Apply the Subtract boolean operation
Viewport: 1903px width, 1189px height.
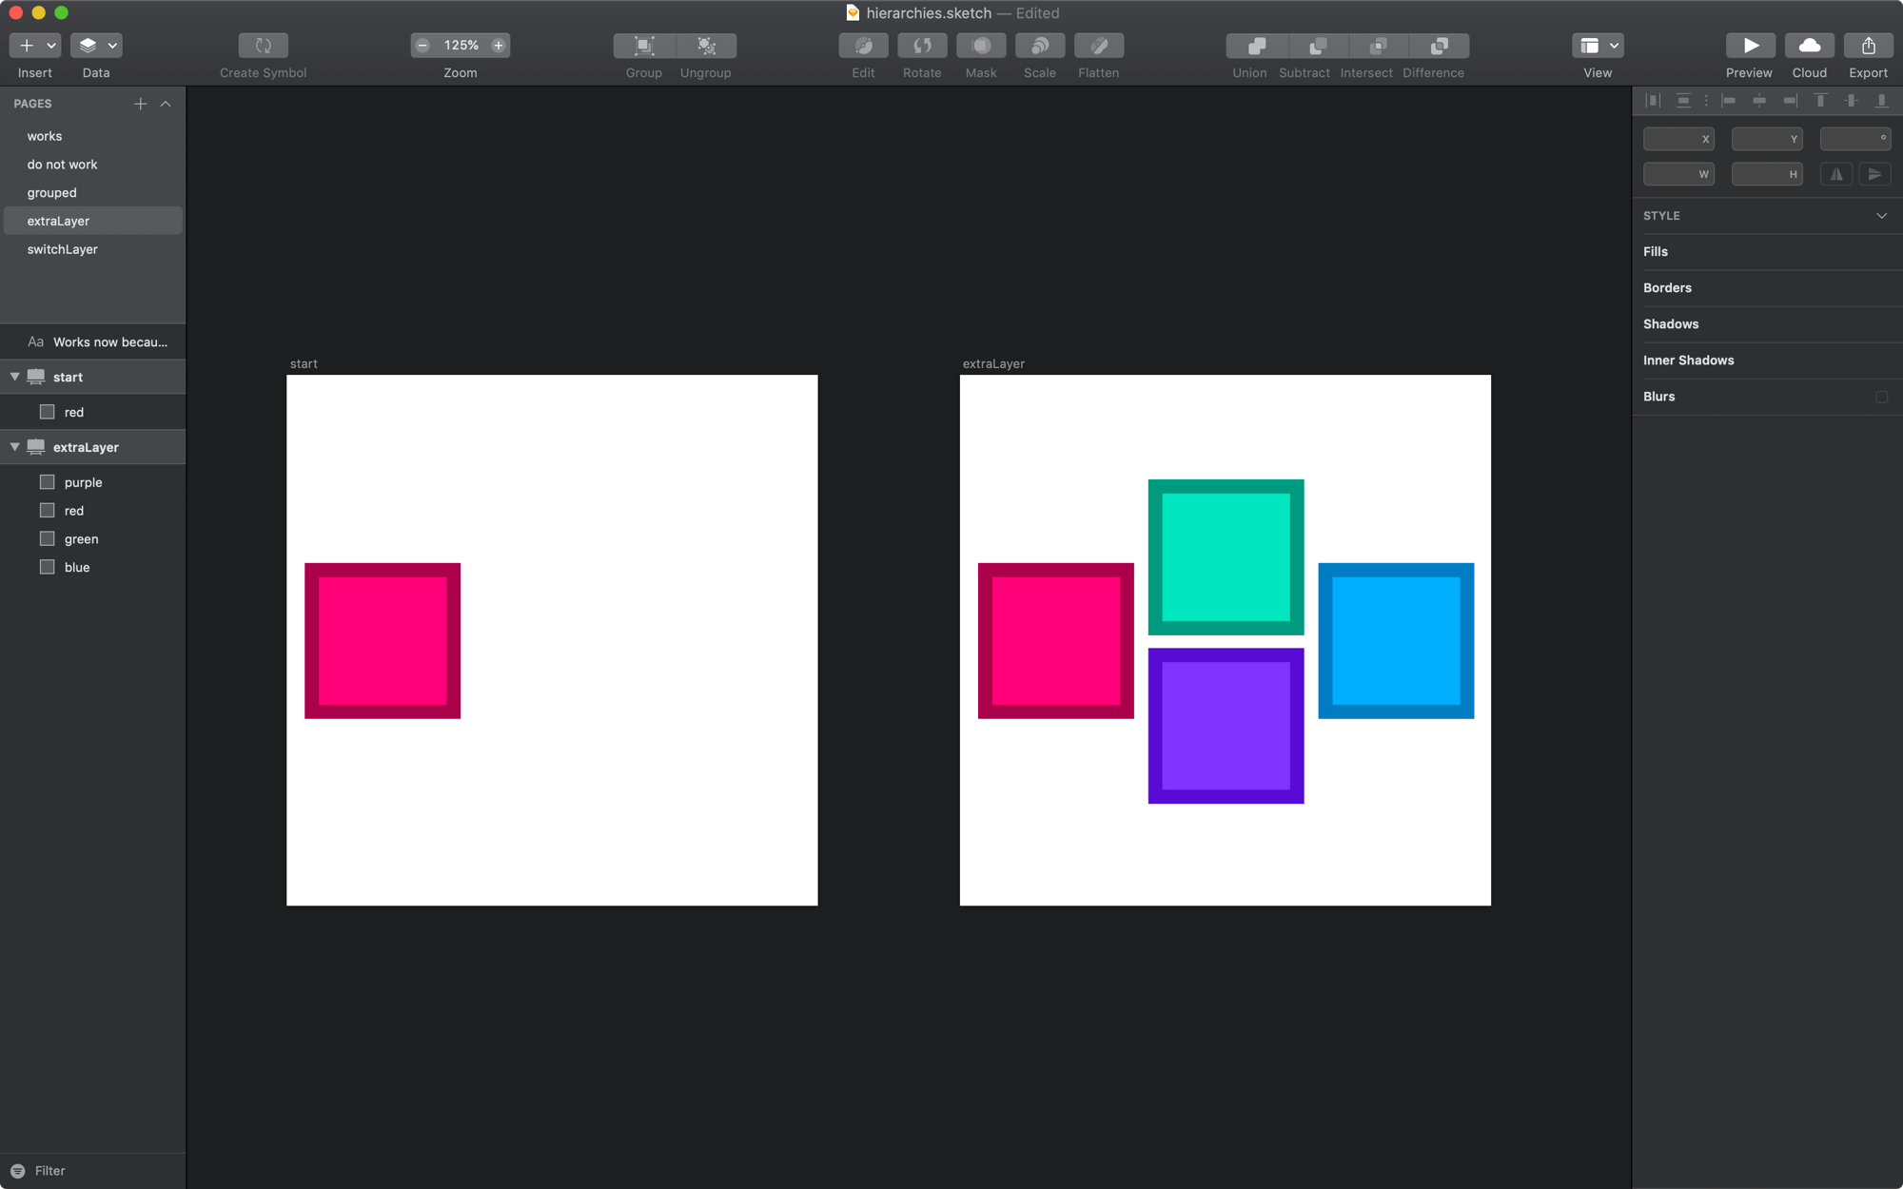(1317, 46)
